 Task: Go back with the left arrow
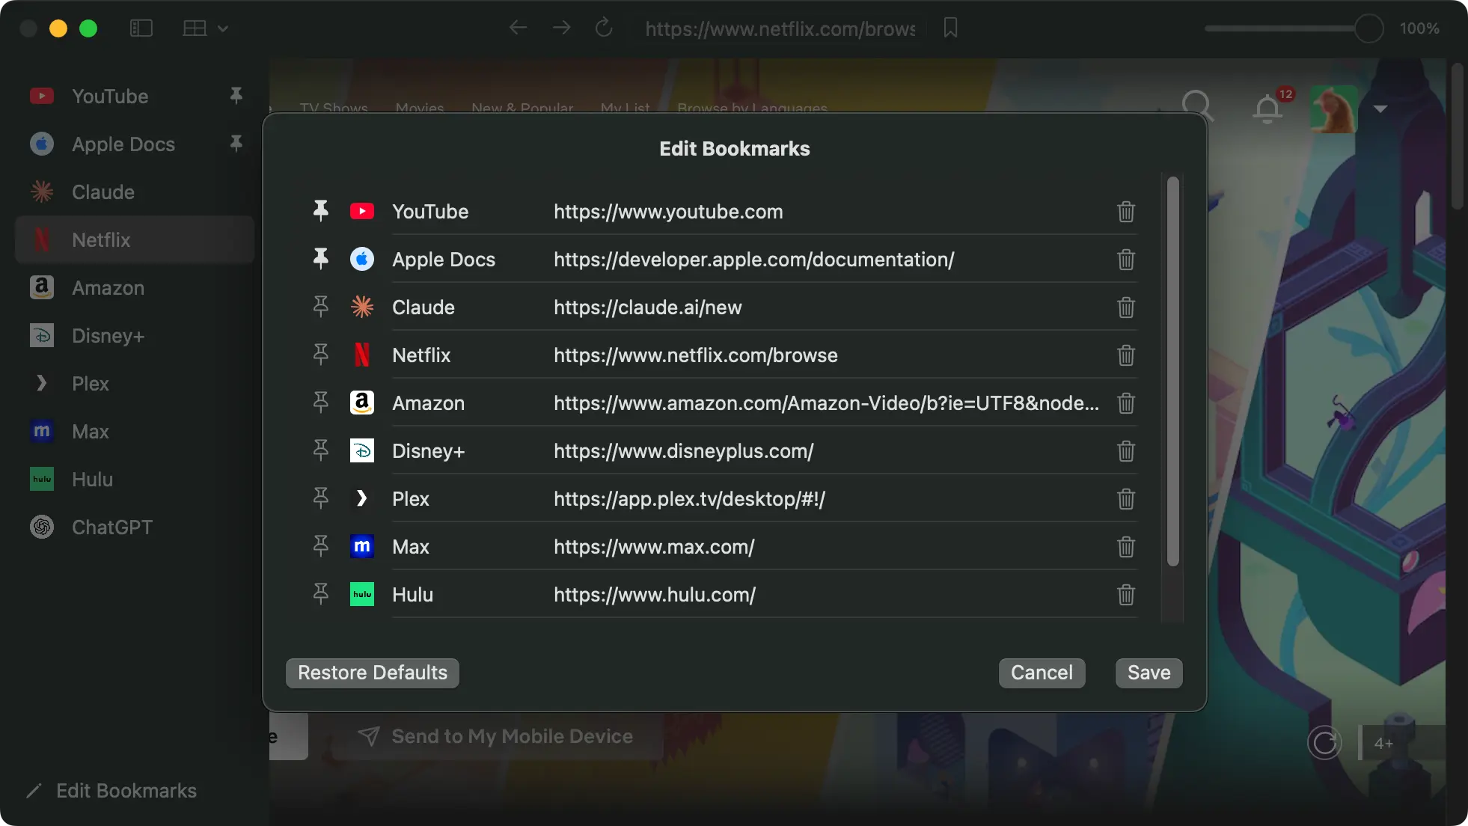[518, 28]
